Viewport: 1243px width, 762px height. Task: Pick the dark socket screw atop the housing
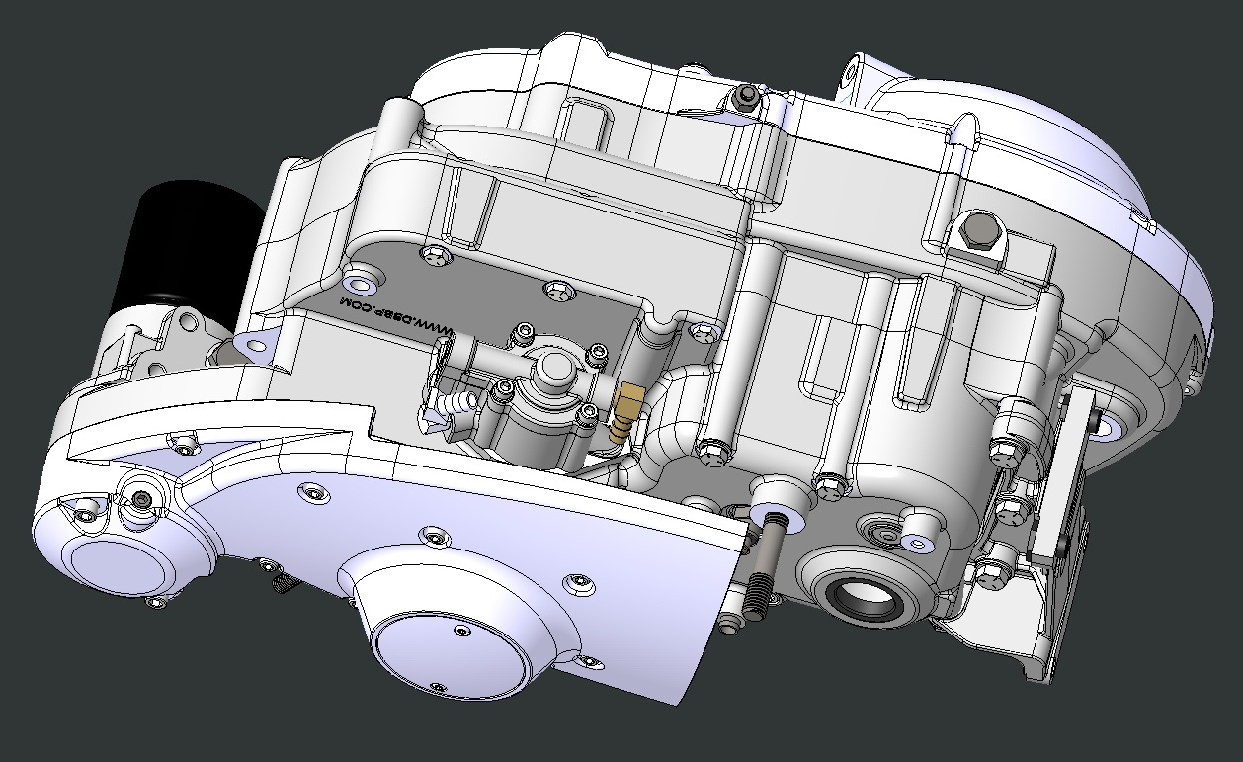747,96
